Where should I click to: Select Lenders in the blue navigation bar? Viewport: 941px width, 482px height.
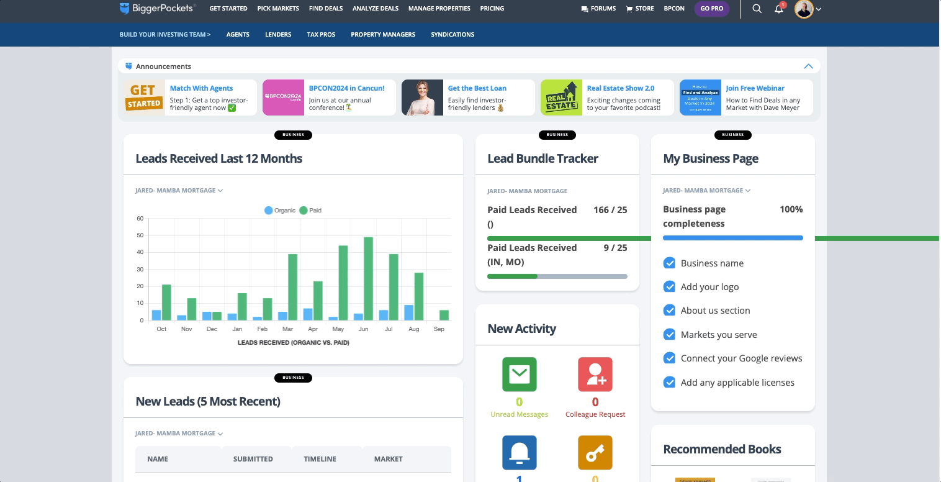pyautogui.click(x=277, y=35)
